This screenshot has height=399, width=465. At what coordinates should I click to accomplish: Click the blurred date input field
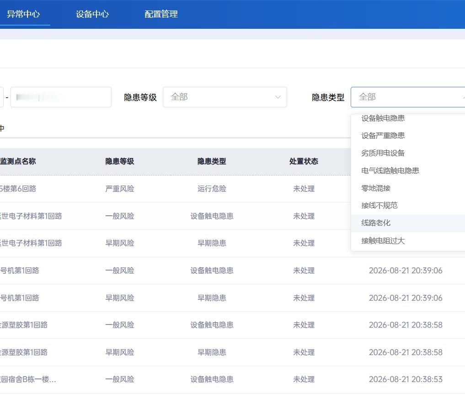(x=61, y=97)
